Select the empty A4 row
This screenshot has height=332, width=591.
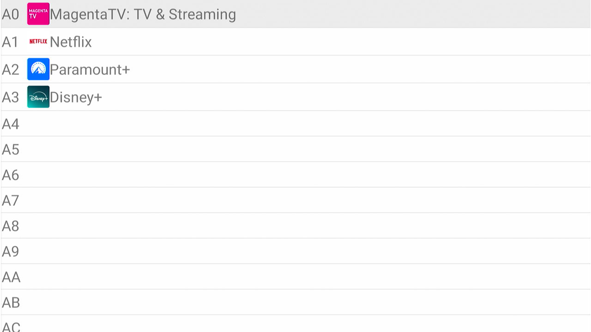point(295,124)
